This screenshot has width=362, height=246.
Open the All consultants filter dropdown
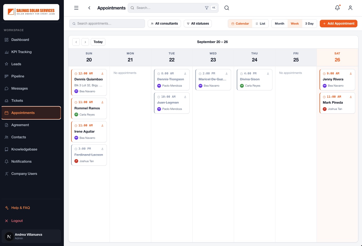coord(164,24)
